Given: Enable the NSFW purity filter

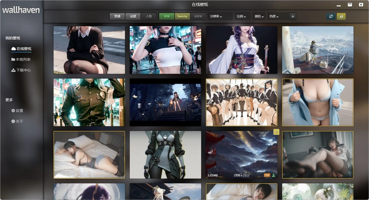Looking at the screenshot, I should pos(198,16).
